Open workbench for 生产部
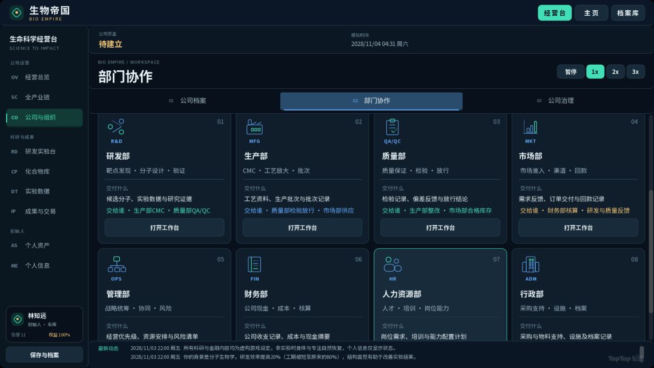The image size is (654, 368). [x=302, y=228]
